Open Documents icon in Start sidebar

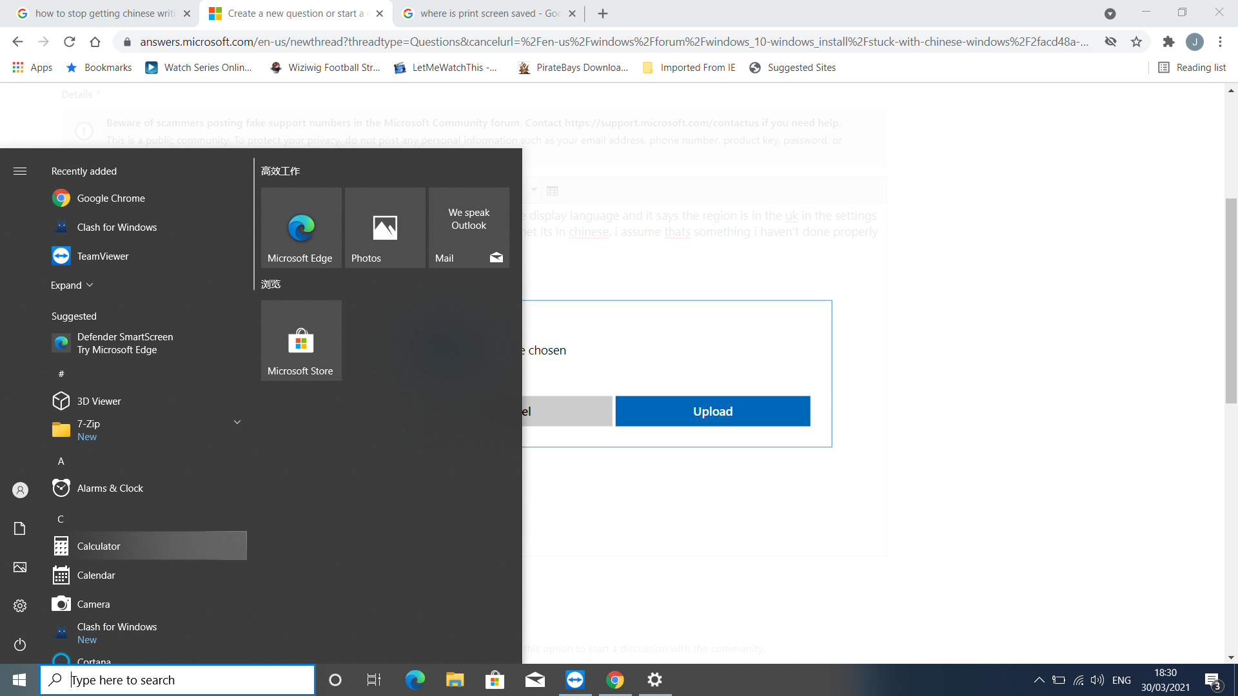pyautogui.click(x=20, y=528)
